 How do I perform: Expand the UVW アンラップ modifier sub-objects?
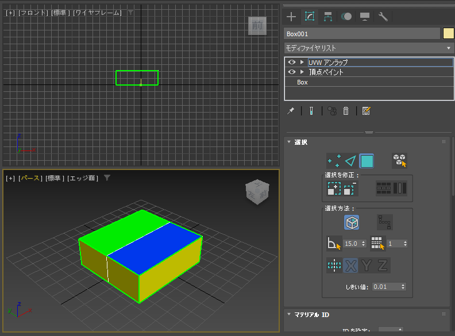coord(302,62)
